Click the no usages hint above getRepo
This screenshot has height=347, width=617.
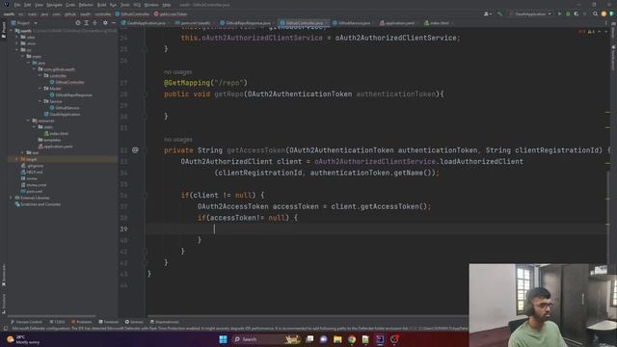(x=177, y=72)
